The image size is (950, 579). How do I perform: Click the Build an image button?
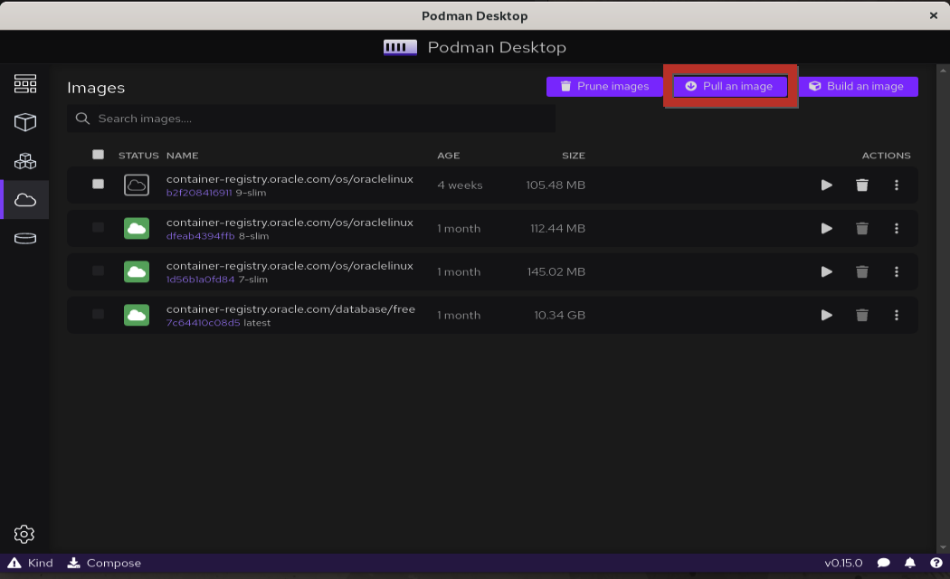[858, 87]
